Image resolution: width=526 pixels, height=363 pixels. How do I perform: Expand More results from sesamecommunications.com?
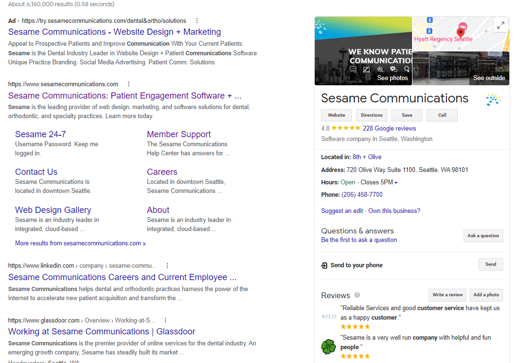click(x=80, y=243)
